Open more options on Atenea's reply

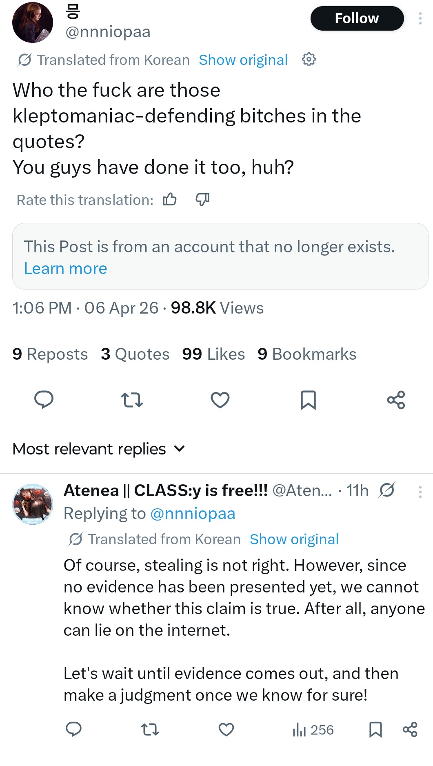(x=420, y=492)
